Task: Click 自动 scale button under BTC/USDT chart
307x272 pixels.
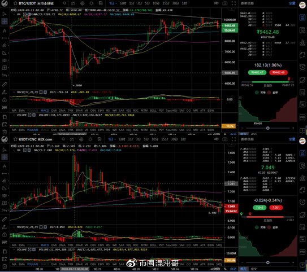Action: (233, 134)
